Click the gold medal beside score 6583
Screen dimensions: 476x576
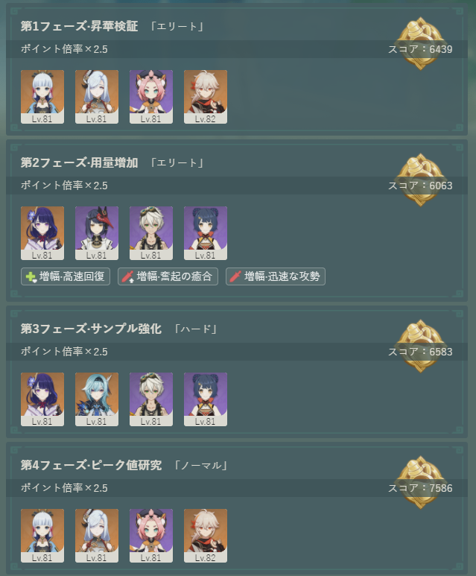tap(420, 346)
